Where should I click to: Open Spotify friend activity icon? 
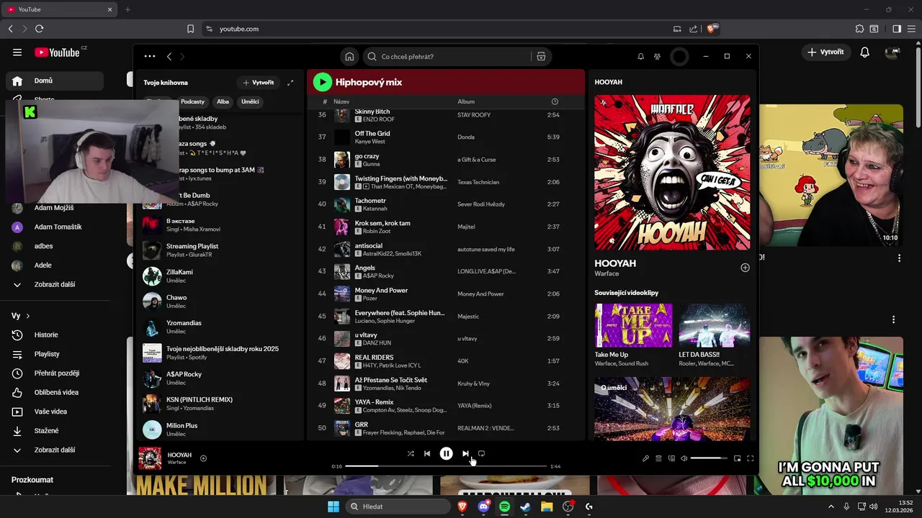coord(657,56)
